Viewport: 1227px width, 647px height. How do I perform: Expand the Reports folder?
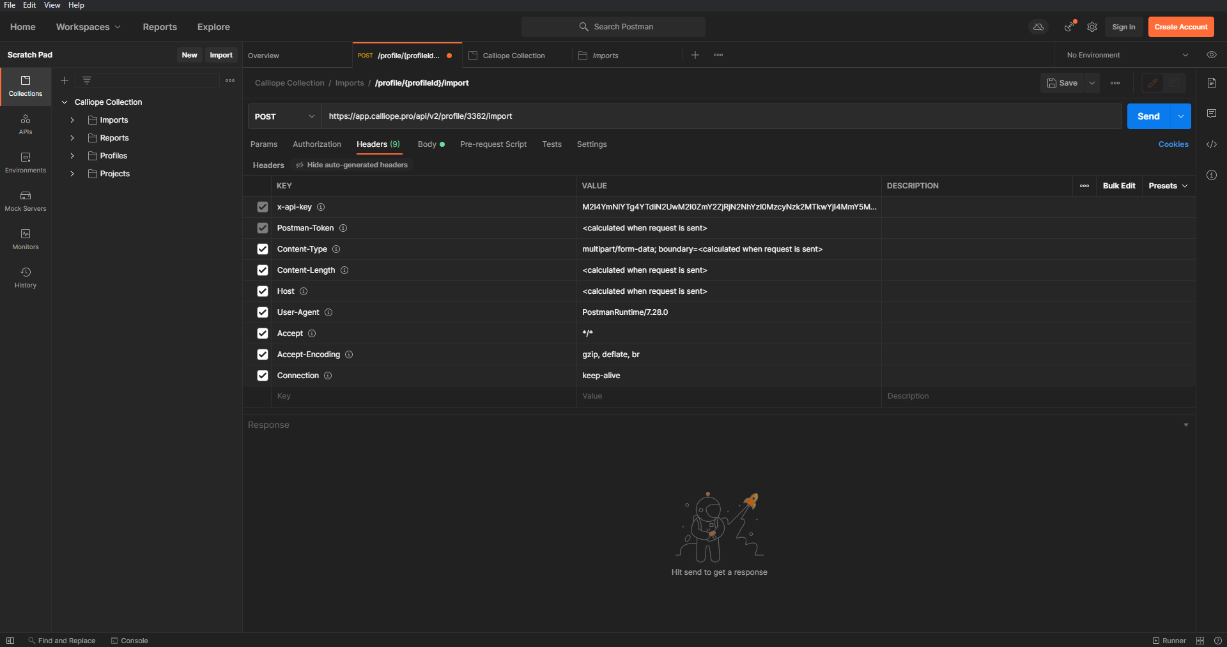click(72, 138)
